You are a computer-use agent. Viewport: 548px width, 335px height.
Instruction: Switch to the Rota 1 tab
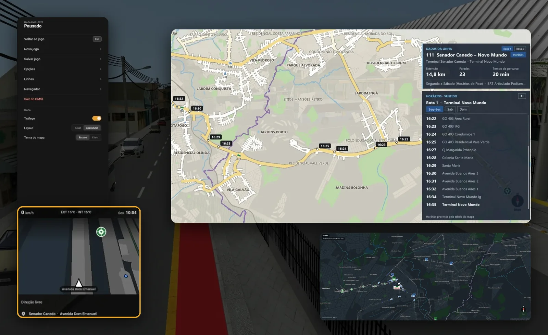[507, 49]
